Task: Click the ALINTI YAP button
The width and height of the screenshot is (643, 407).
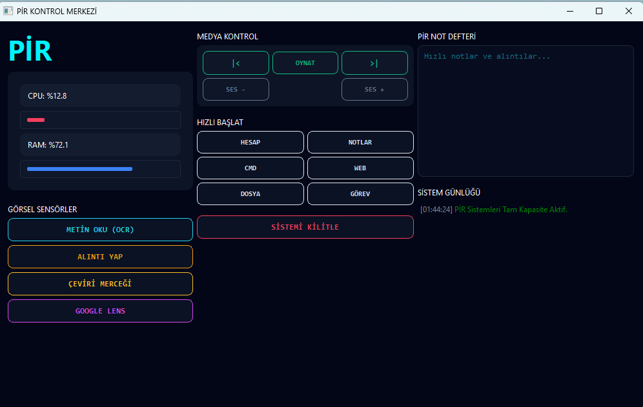Action: (x=100, y=257)
